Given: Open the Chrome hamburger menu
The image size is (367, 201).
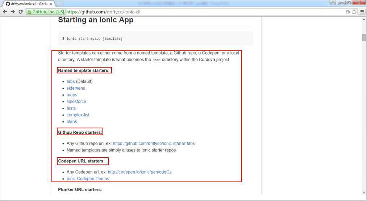Looking at the screenshot, I should point(362,12).
